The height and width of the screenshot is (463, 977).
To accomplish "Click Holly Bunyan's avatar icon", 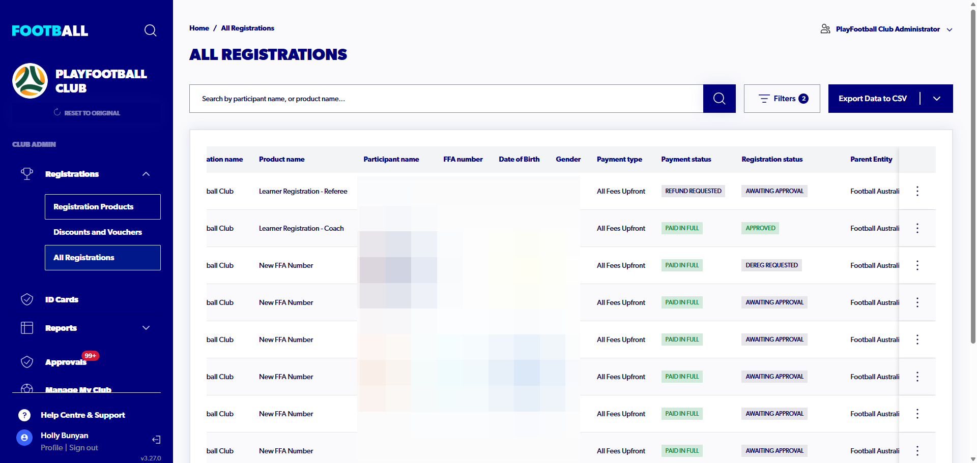I will (24, 438).
